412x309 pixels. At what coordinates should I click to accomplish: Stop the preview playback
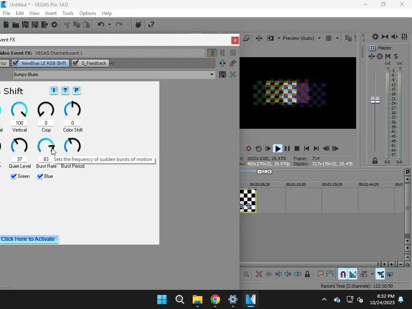tap(297, 148)
